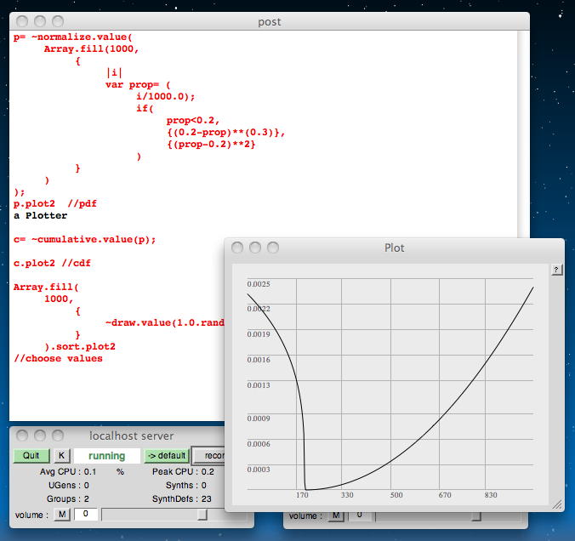575x541 pixels.
Task: Open help with the ? button in Plot
Action: (x=556, y=270)
